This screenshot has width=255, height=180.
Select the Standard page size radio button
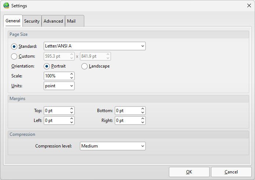(x=14, y=46)
